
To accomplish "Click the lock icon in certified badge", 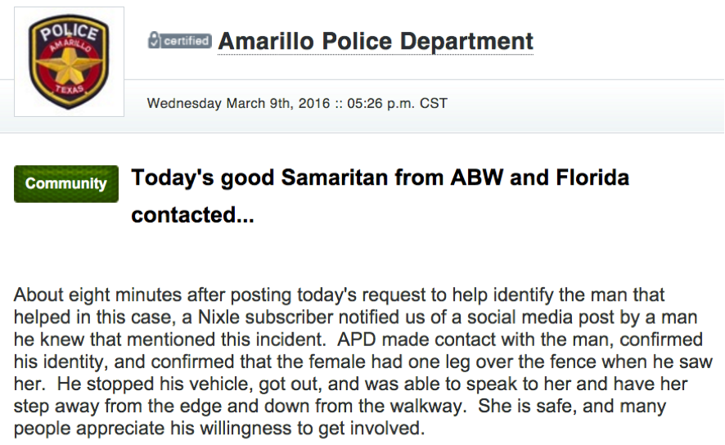I will (154, 40).
